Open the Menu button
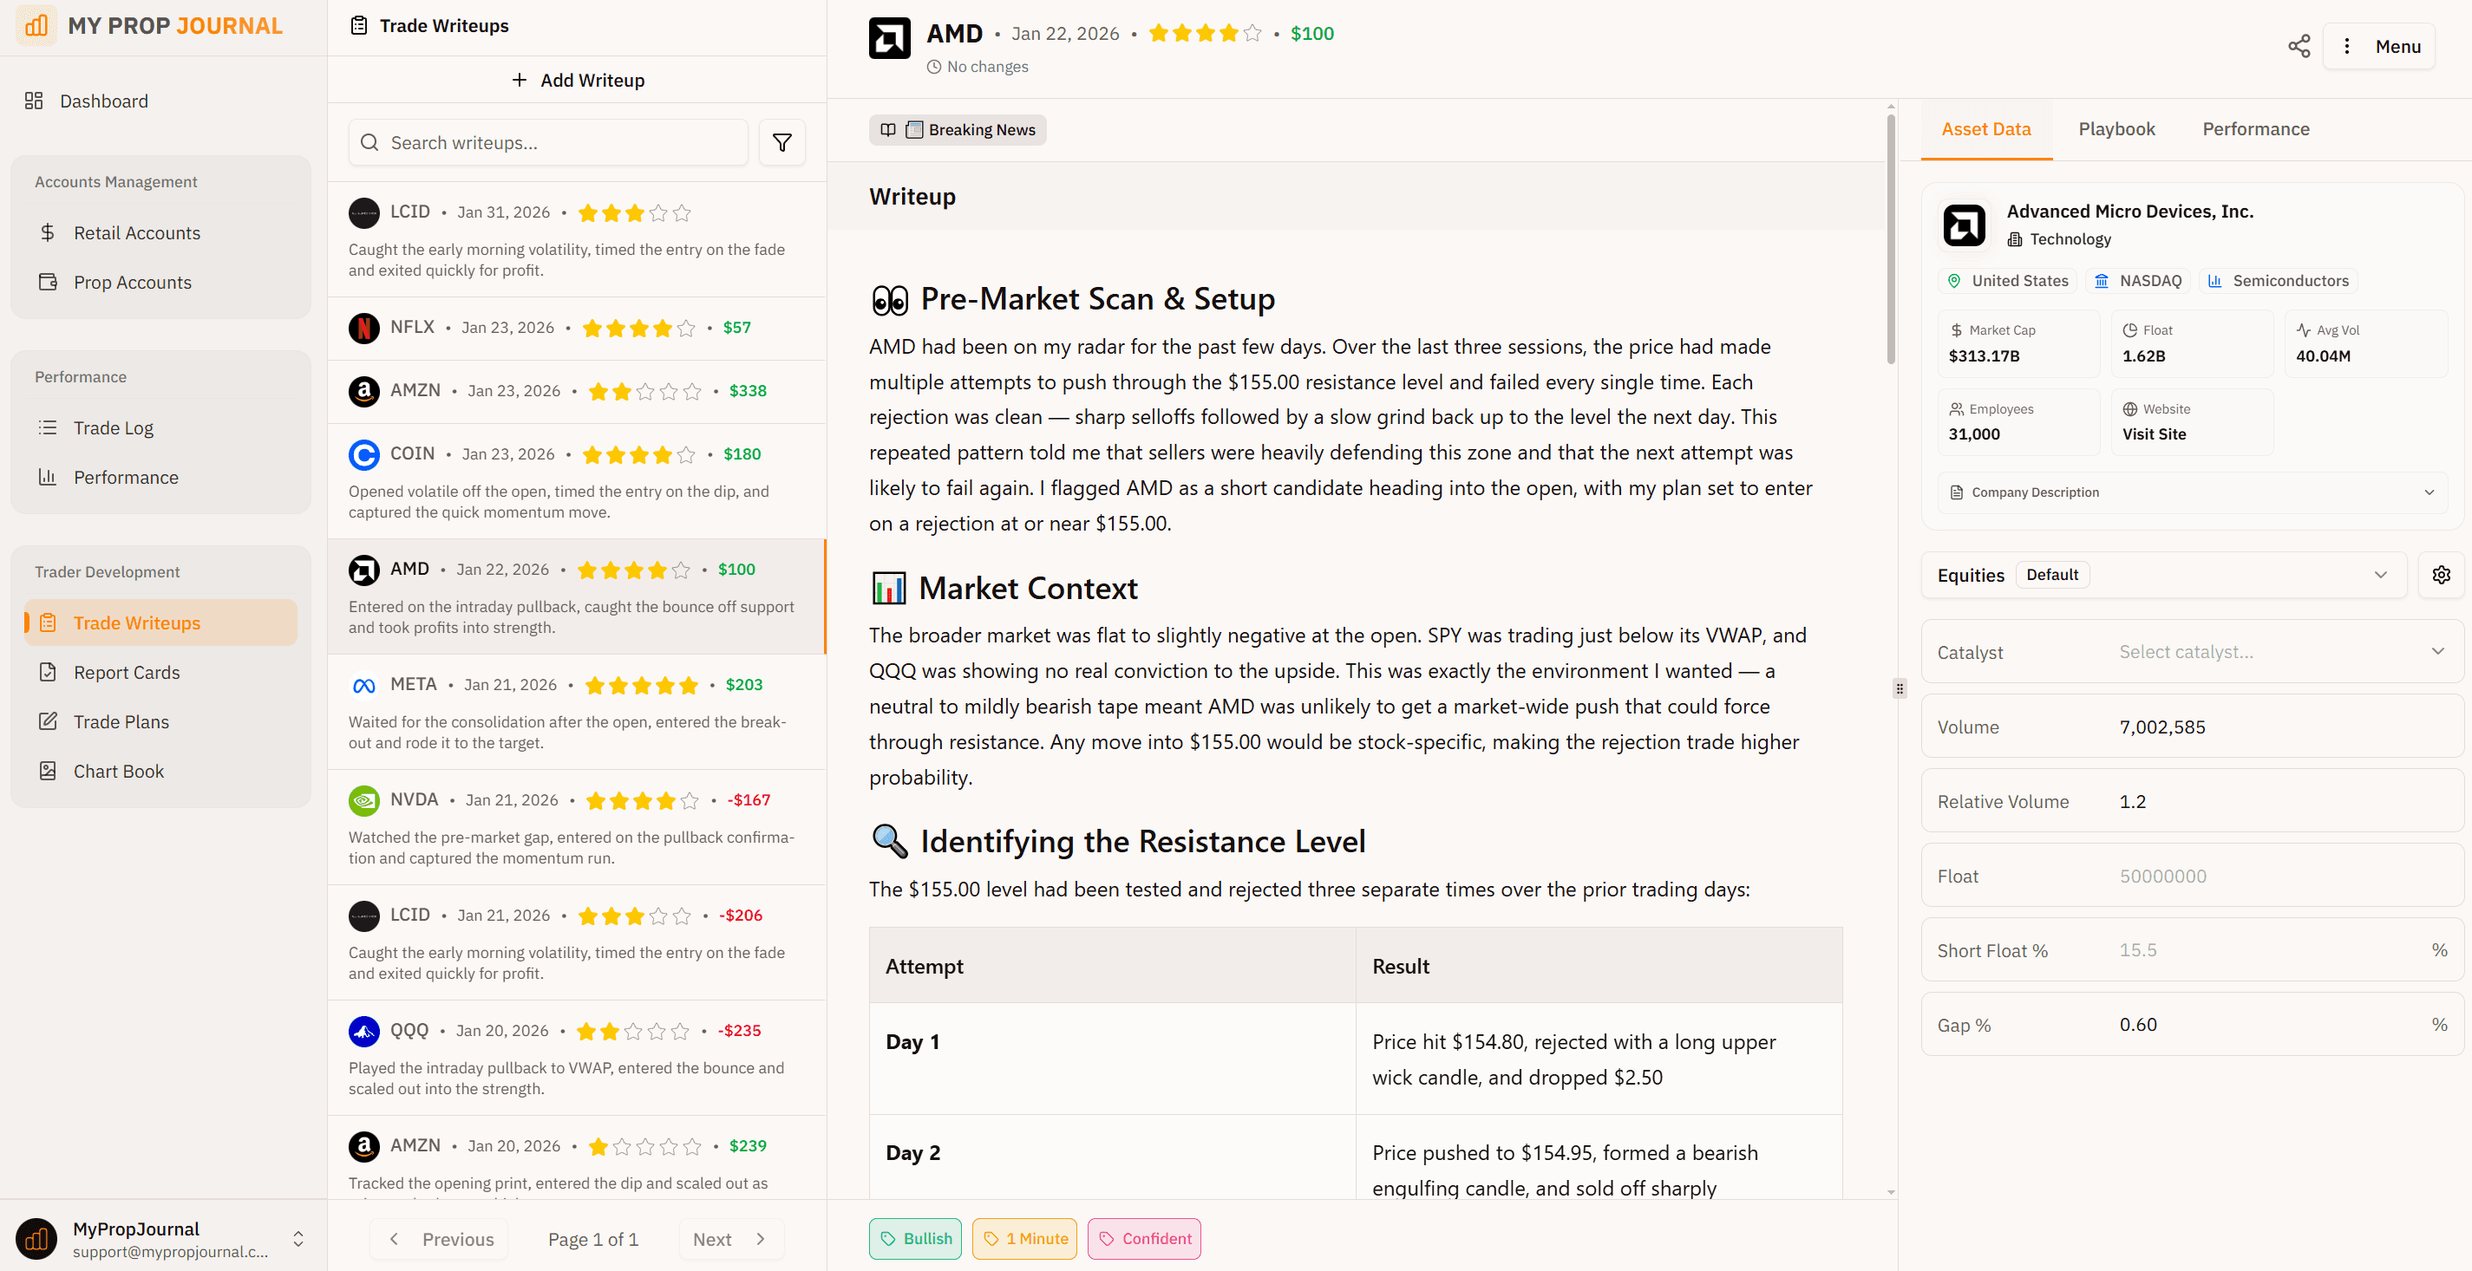 pos(2379,46)
